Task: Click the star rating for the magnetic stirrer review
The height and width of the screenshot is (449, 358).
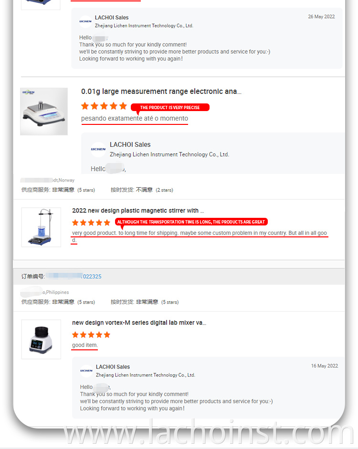Action: pyautogui.click(x=91, y=223)
